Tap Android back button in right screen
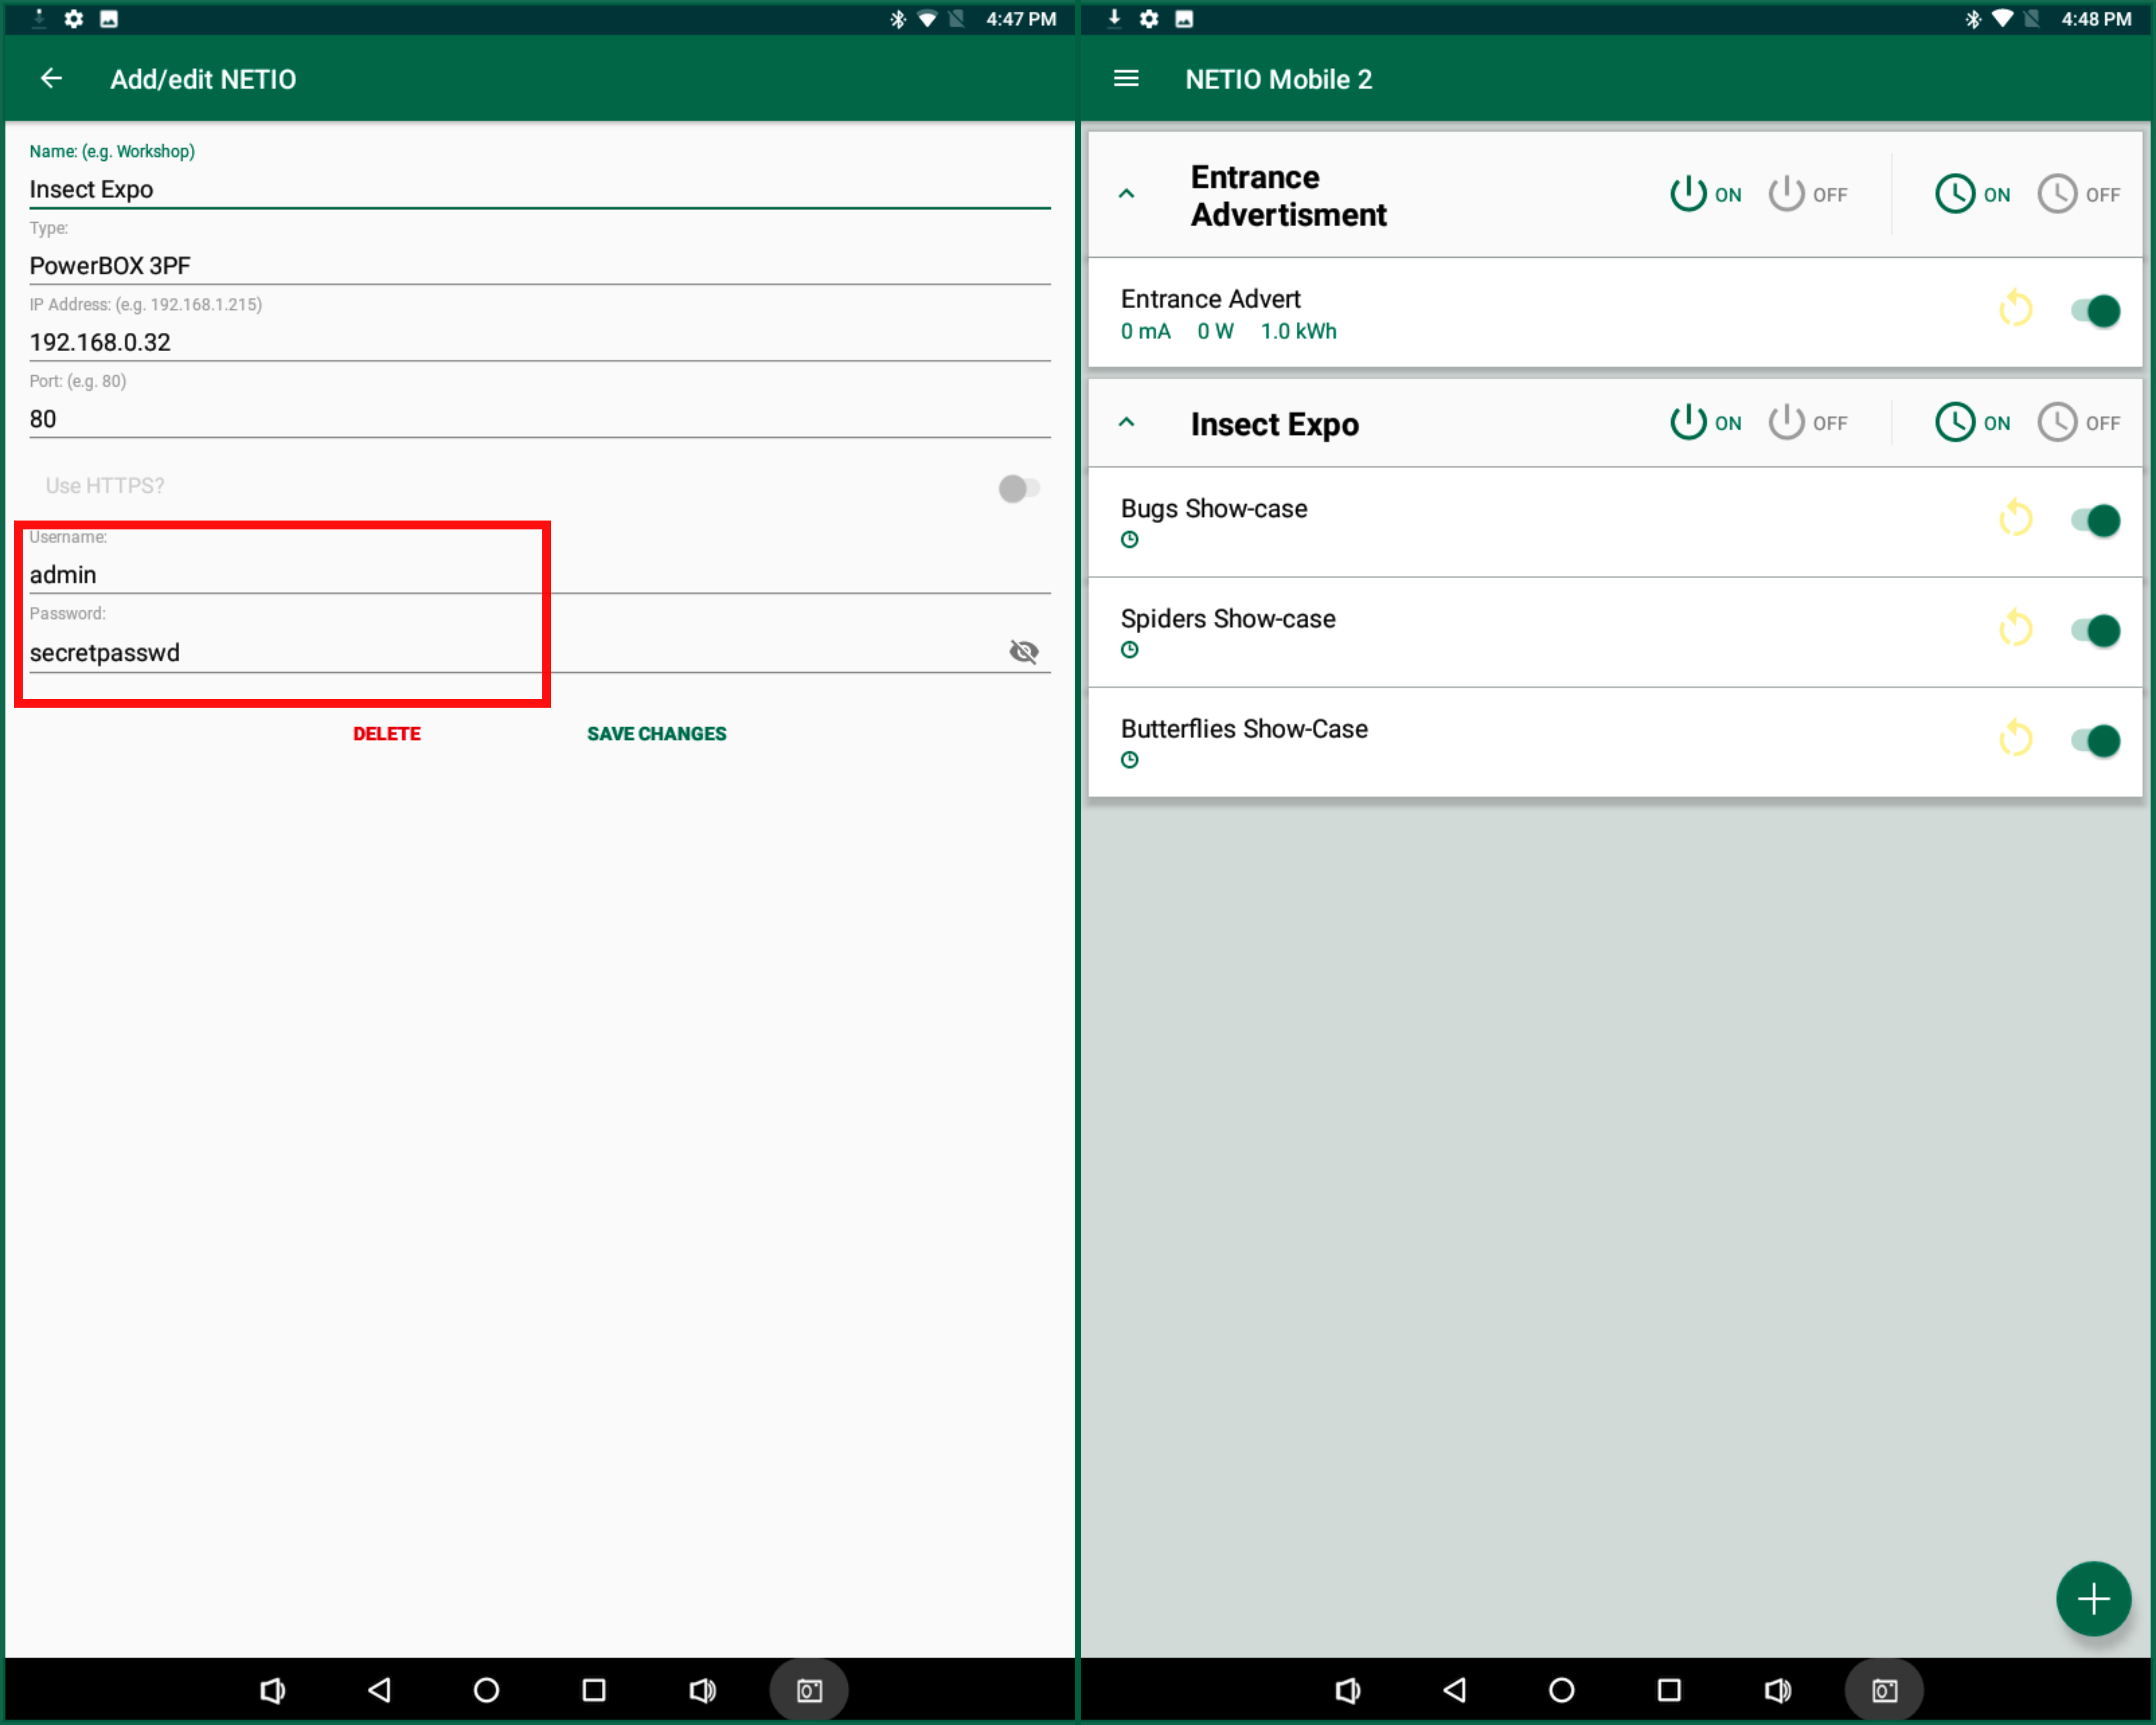The height and width of the screenshot is (1725, 2156). click(x=1455, y=1690)
